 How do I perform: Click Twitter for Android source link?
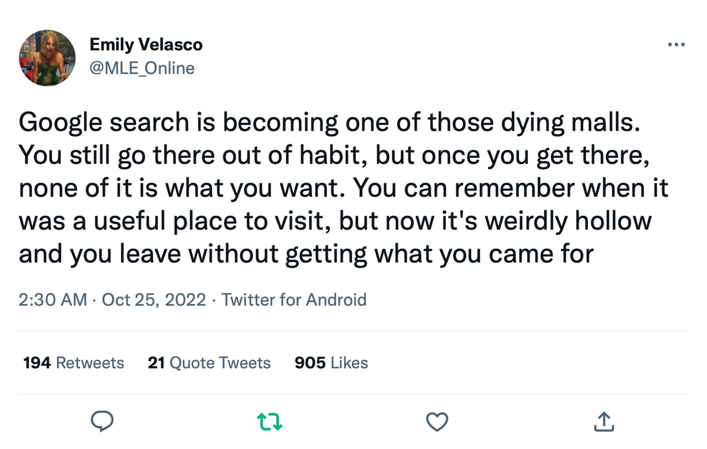(293, 300)
